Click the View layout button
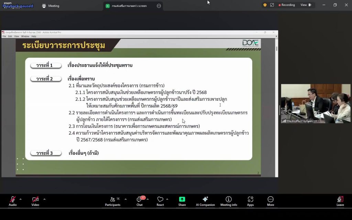 point(306,5)
